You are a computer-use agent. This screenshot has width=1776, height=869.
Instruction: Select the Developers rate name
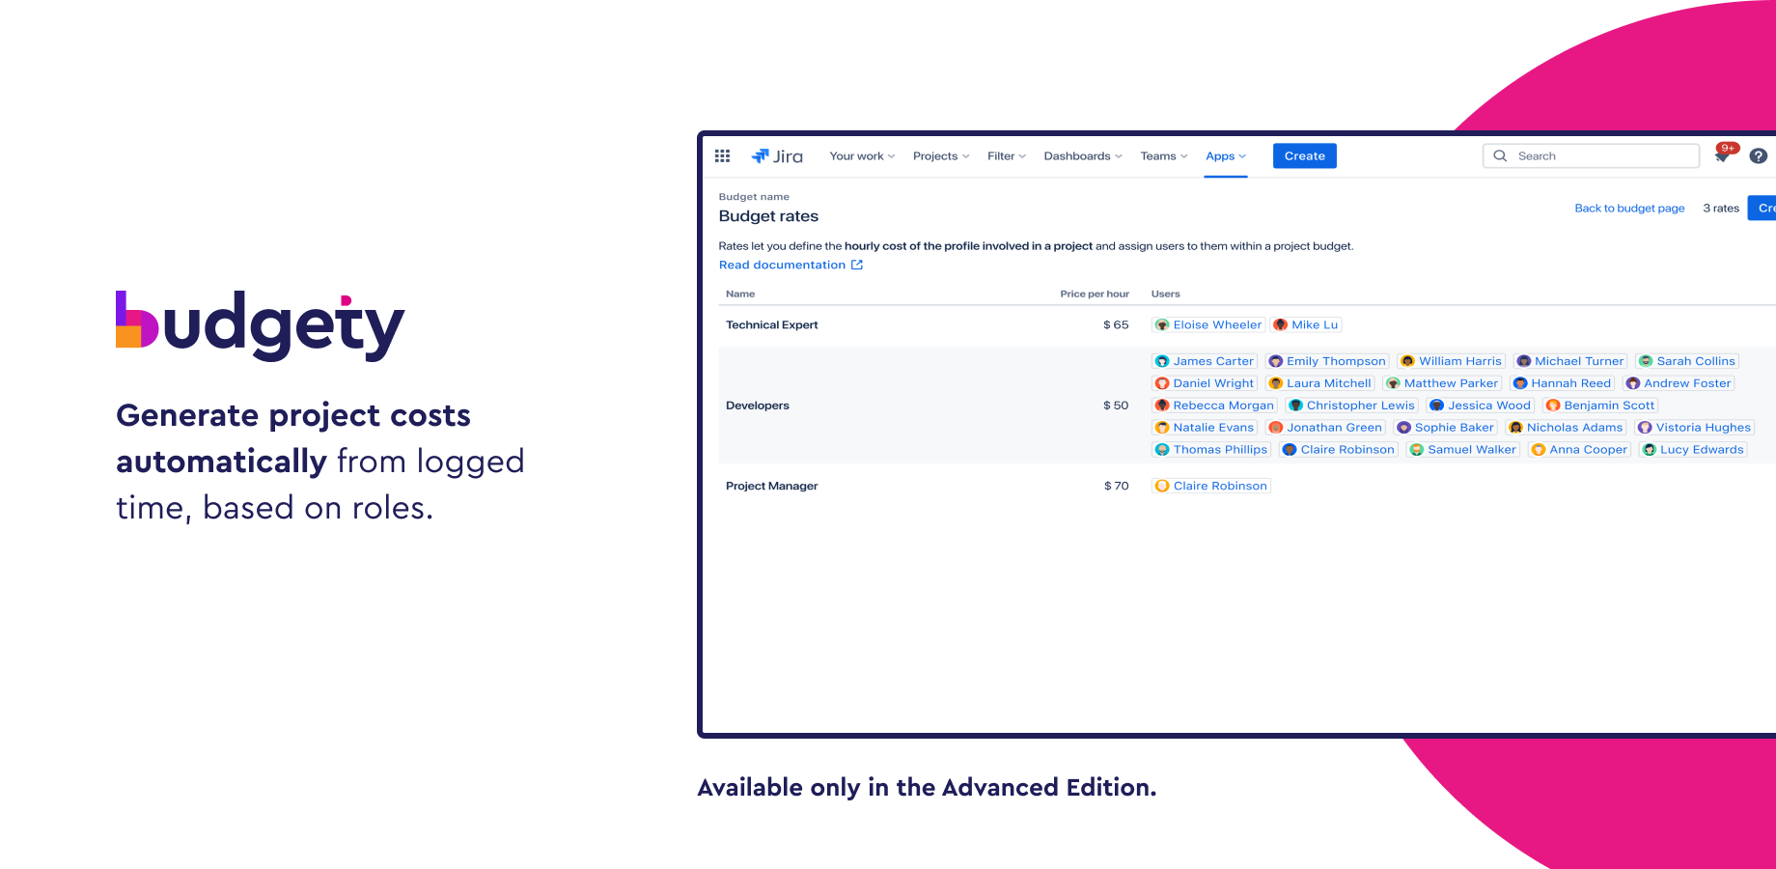[758, 406]
